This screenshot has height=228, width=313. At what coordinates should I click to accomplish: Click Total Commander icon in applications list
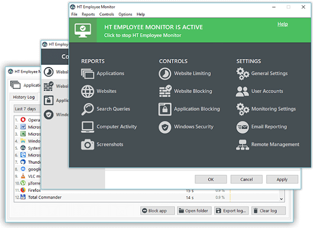pyautogui.click(x=23, y=197)
